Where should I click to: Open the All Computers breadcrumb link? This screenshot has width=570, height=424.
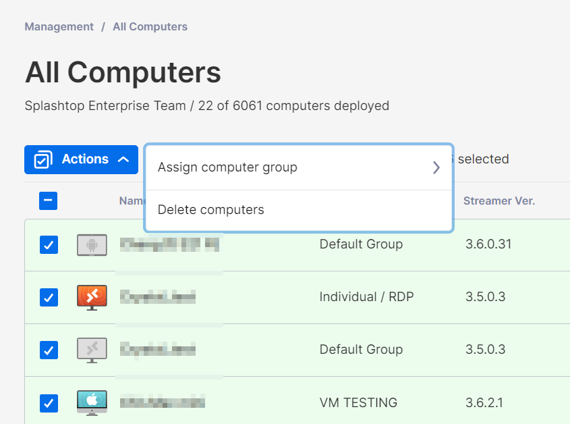(150, 26)
